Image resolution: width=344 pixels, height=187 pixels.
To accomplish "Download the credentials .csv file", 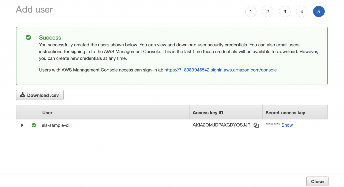I will tap(40, 95).
